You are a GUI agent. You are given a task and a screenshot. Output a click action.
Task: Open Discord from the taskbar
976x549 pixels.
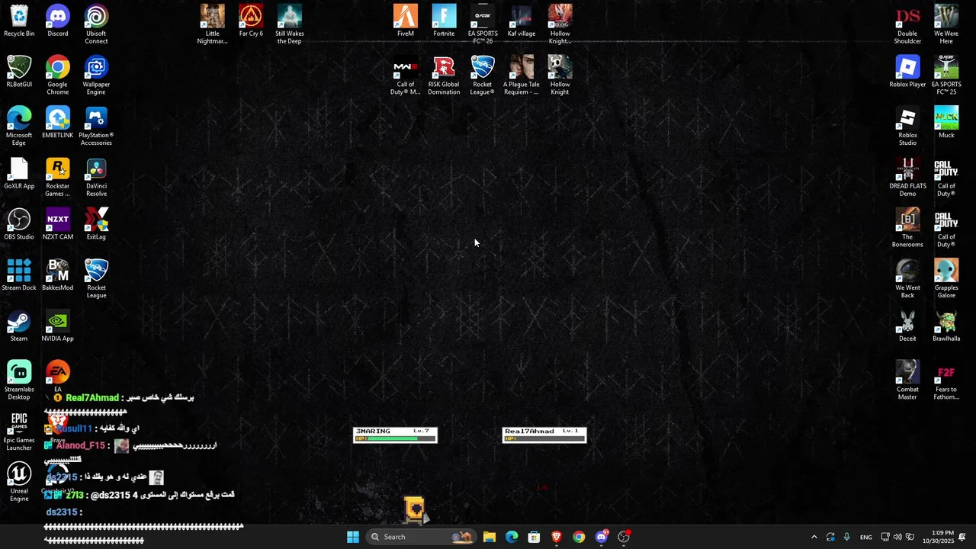602,537
